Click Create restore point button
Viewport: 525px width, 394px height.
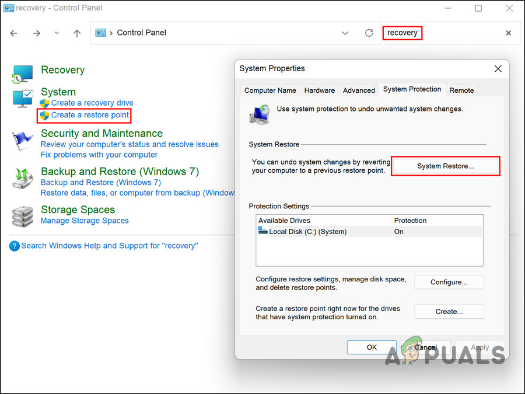(x=449, y=312)
